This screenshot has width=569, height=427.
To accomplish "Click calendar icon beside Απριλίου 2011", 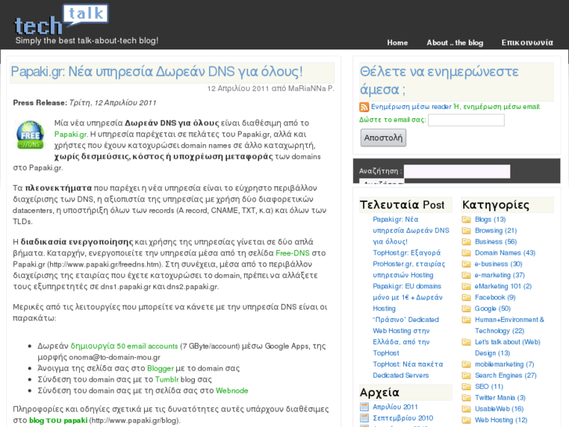I will (364, 407).
